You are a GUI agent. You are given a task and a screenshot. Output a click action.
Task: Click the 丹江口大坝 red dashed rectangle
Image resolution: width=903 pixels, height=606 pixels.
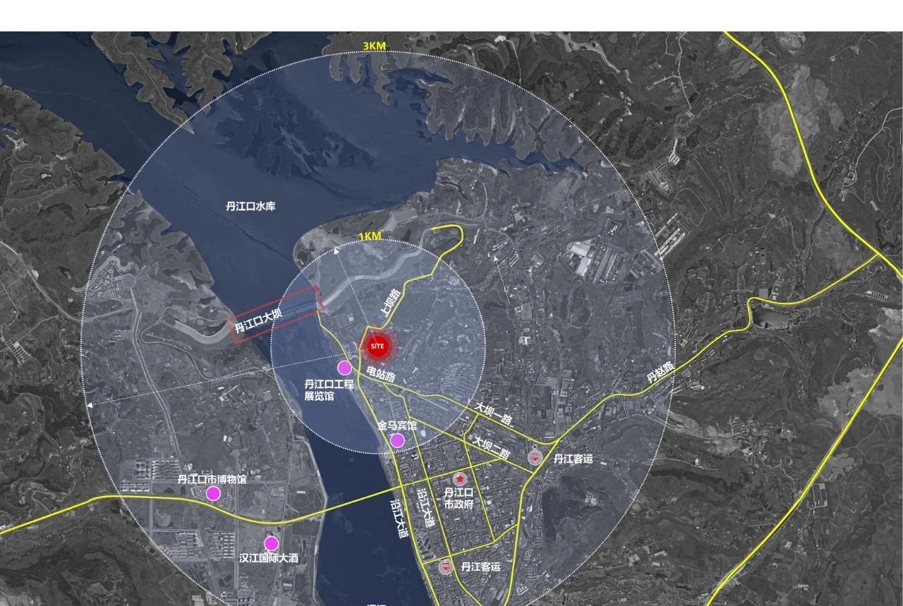276,315
